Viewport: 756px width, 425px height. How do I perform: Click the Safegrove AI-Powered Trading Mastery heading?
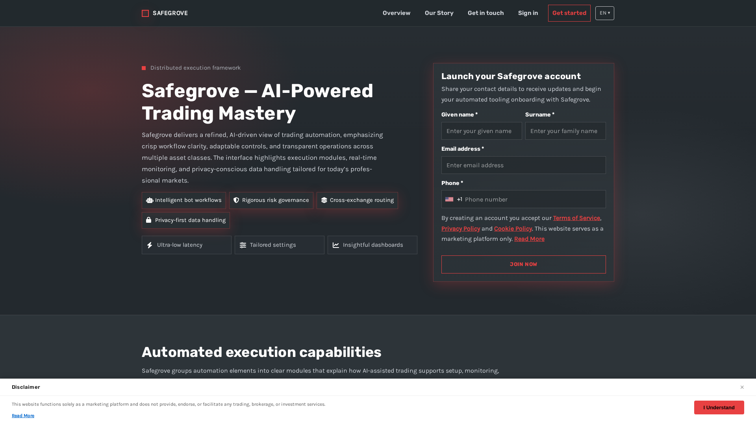[x=258, y=102]
